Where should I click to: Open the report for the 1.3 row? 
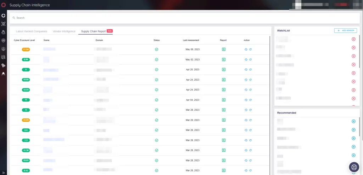(x=224, y=140)
